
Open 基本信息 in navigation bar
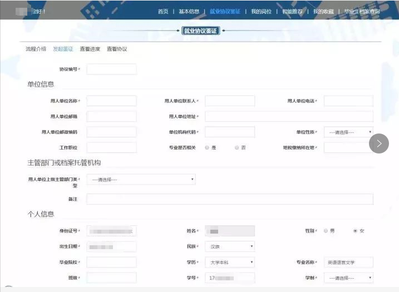pos(189,11)
